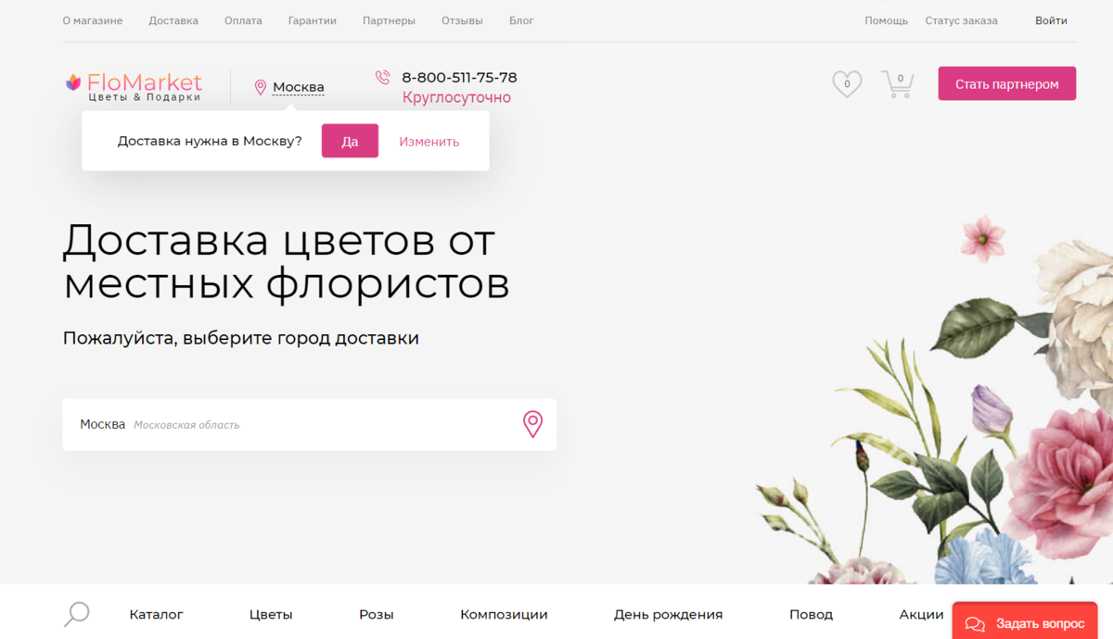Open the Акции section
The width and height of the screenshot is (1113, 639).
pos(920,614)
